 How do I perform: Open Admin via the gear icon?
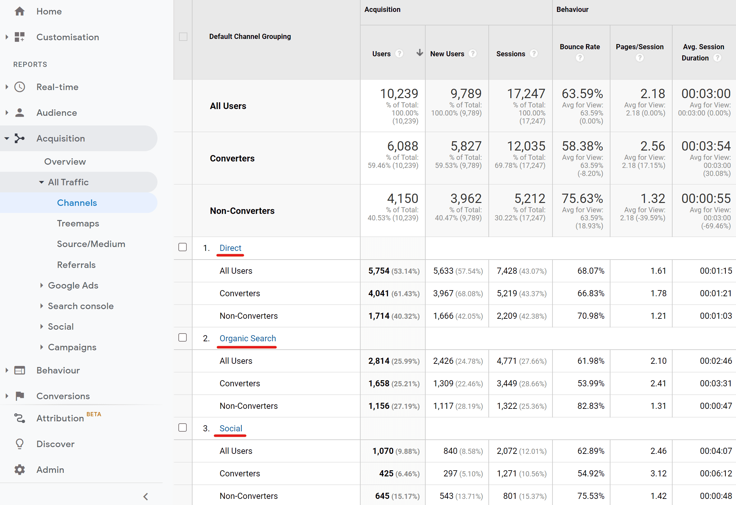20,470
